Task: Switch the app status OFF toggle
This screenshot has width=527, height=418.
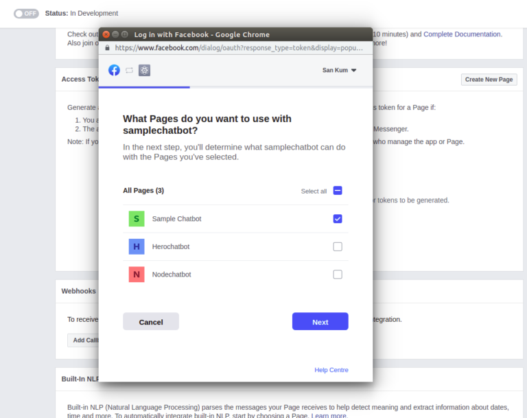Action: (x=26, y=14)
